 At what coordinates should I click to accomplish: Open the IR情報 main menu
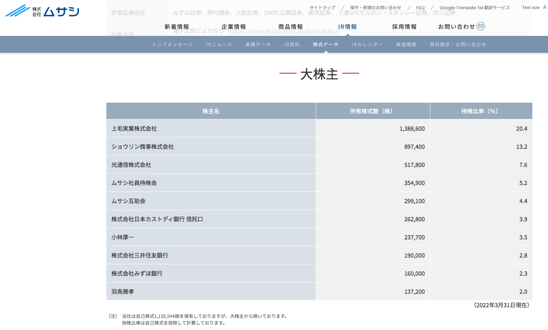(x=347, y=27)
